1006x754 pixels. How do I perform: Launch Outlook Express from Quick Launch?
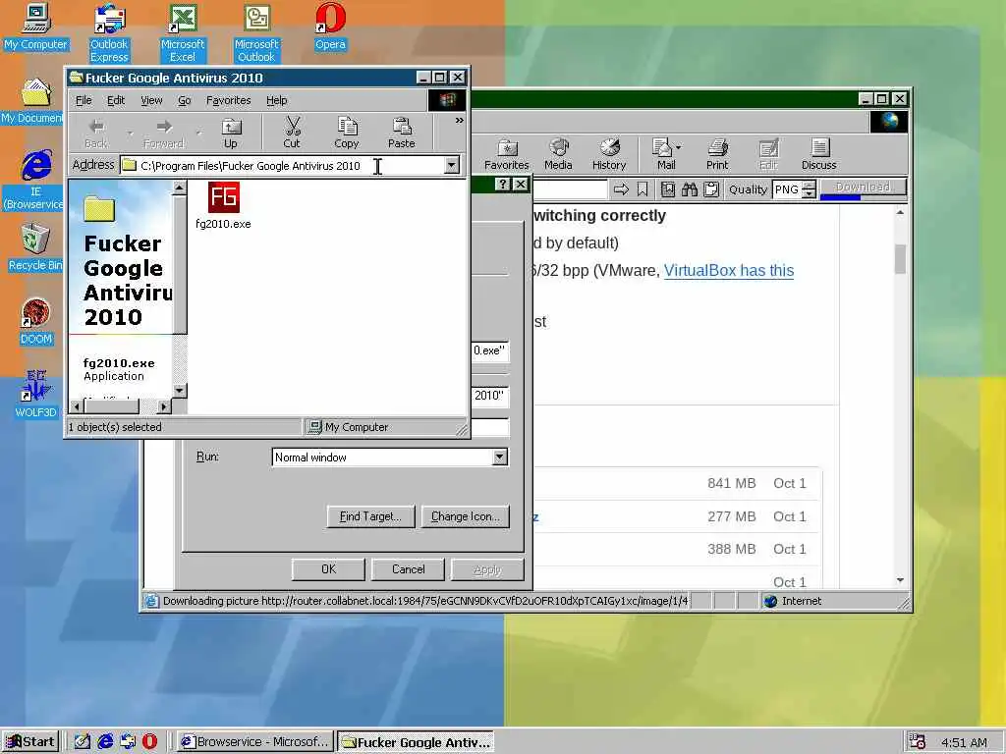[128, 741]
